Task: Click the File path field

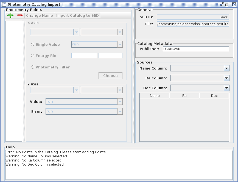Action: [193, 24]
